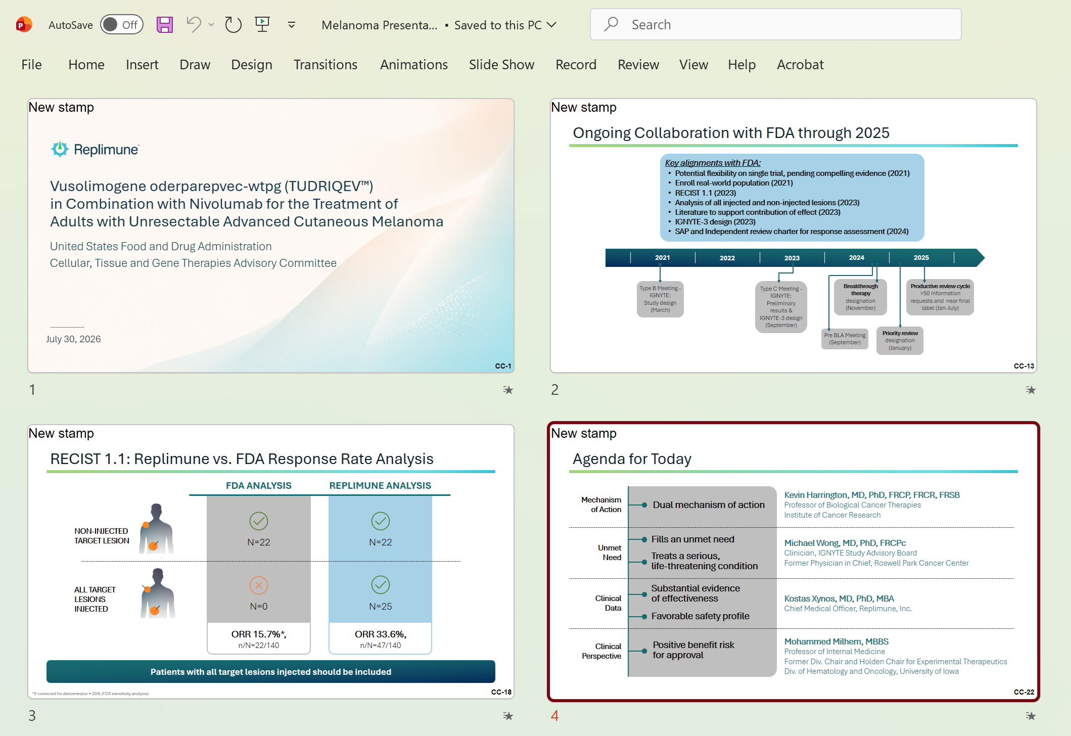The height and width of the screenshot is (736, 1071).
Task: Expand the Saved to this PC dropdown
Action: click(552, 25)
